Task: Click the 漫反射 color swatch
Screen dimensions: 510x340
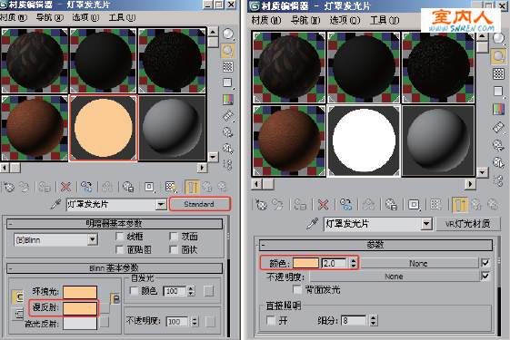Action: pos(80,308)
